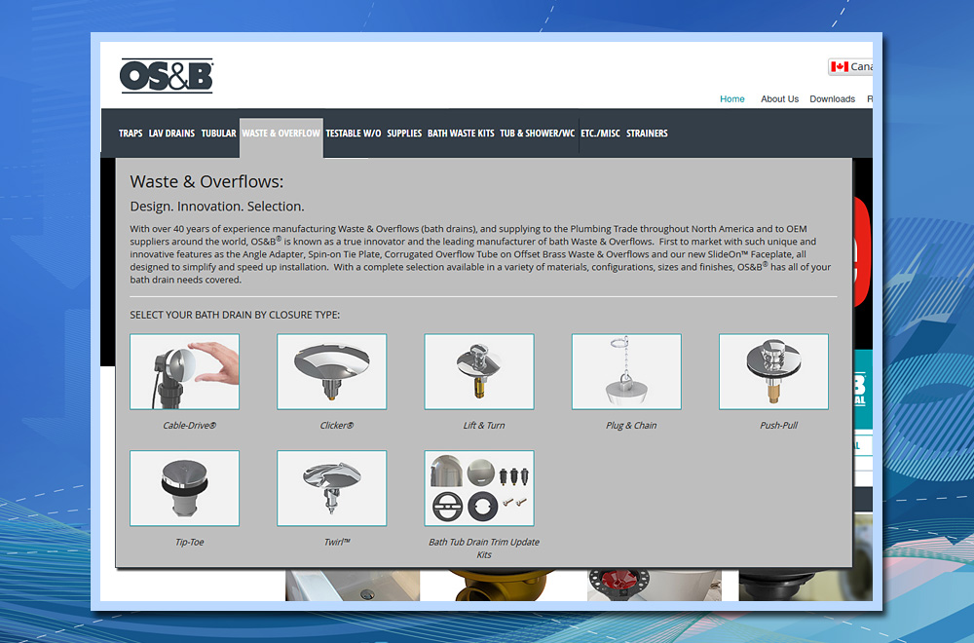The width and height of the screenshot is (974, 643).
Task: Open Bath Tub Drain Trim Update Kits link
Action: [484, 548]
